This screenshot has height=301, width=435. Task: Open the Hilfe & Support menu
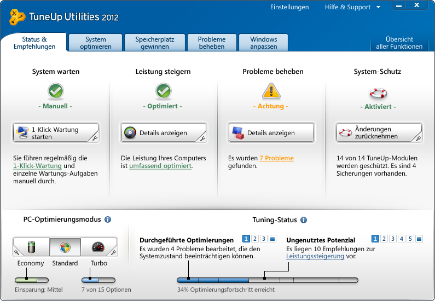click(x=347, y=7)
